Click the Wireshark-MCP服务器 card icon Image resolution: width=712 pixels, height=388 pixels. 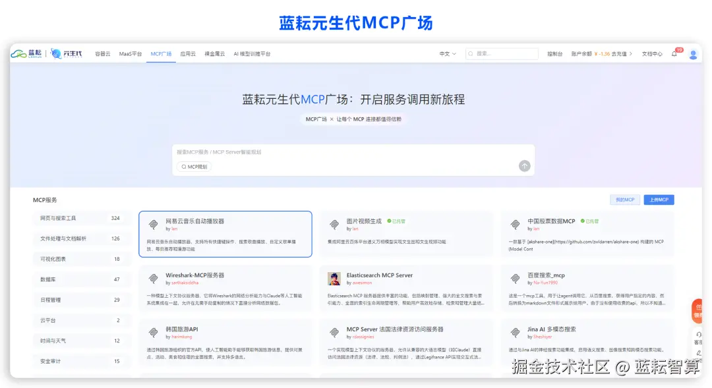[x=154, y=278]
